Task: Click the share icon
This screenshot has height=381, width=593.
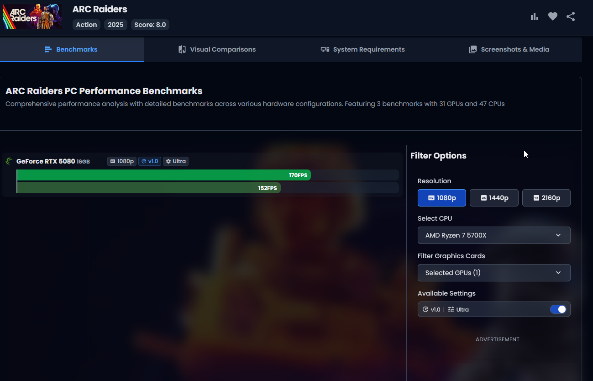Action: coord(571,16)
